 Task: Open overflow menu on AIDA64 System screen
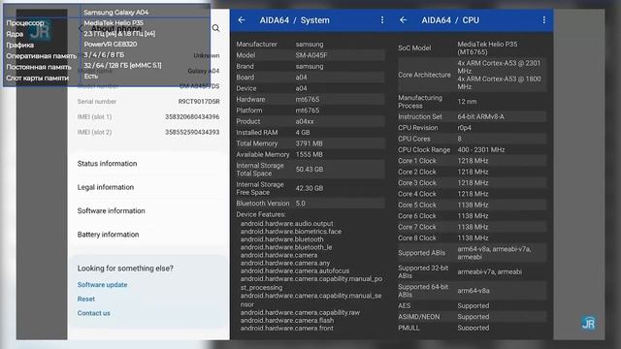pyautogui.click(x=382, y=19)
